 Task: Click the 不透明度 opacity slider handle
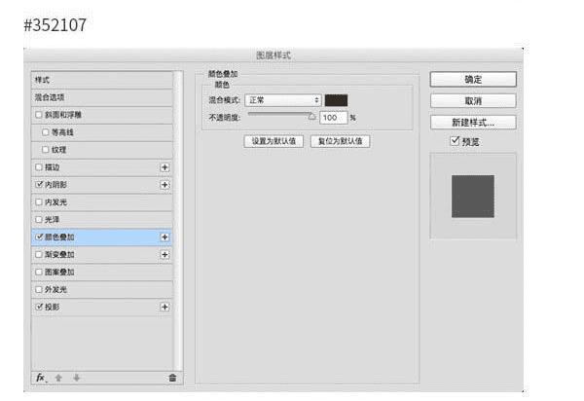point(311,117)
